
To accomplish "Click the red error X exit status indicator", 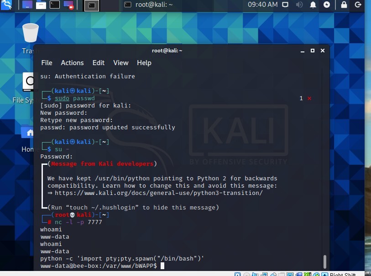I will 309,98.
